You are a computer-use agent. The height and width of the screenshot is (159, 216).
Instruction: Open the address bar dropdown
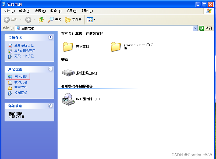[194, 28]
